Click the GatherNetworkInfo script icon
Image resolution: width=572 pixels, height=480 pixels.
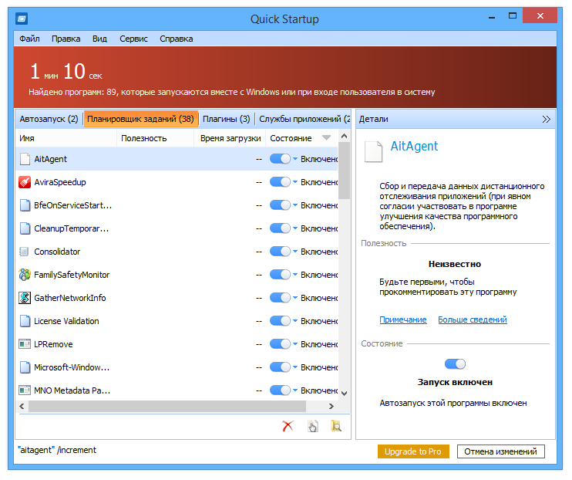click(25, 298)
